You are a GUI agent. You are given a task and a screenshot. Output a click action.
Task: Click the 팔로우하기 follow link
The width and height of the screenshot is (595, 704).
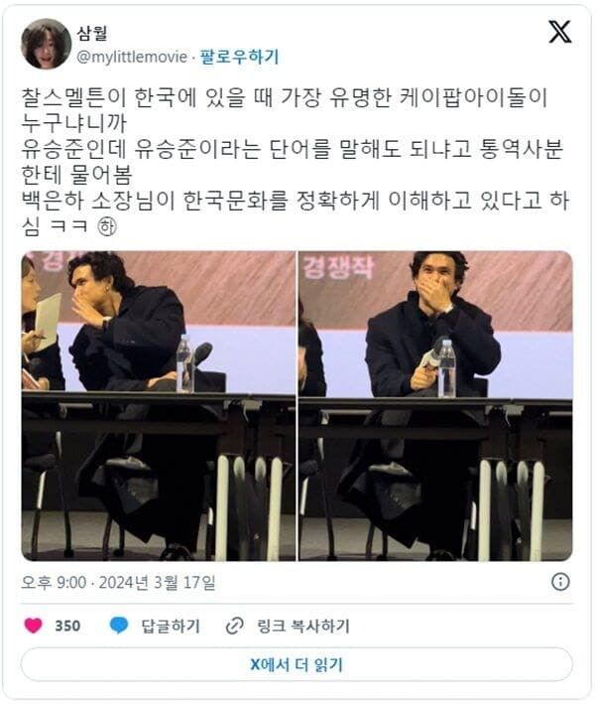coord(239,57)
